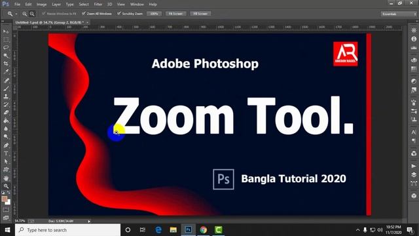Viewport: 419px width, 236px height.
Task: Select the Path Selection tool
Action: [6, 161]
